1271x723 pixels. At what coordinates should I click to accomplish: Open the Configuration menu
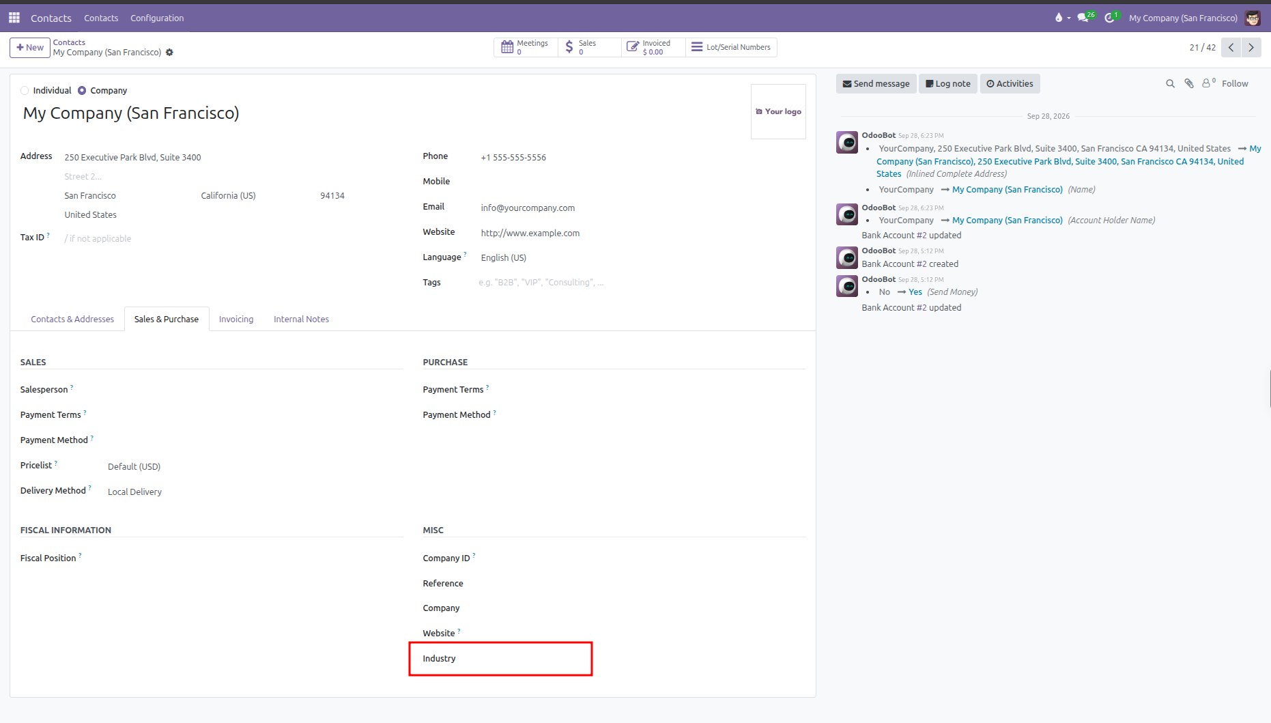157,18
